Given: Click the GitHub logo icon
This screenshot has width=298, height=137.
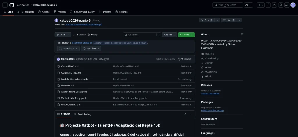Looking at the screenshot, I should tap(12, 5).
